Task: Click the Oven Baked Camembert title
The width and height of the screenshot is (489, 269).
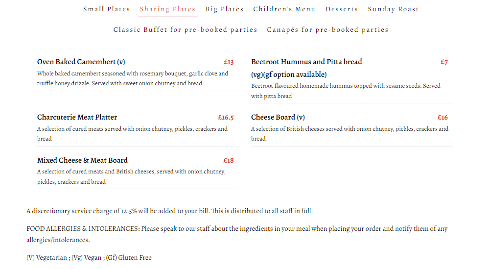Action: (81, 62)
